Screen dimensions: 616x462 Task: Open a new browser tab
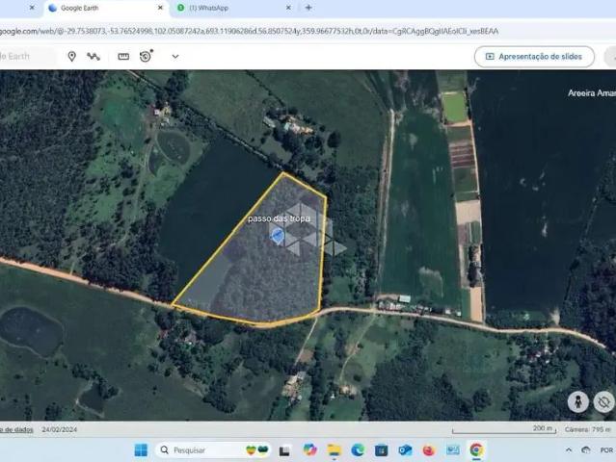(308, 8)
